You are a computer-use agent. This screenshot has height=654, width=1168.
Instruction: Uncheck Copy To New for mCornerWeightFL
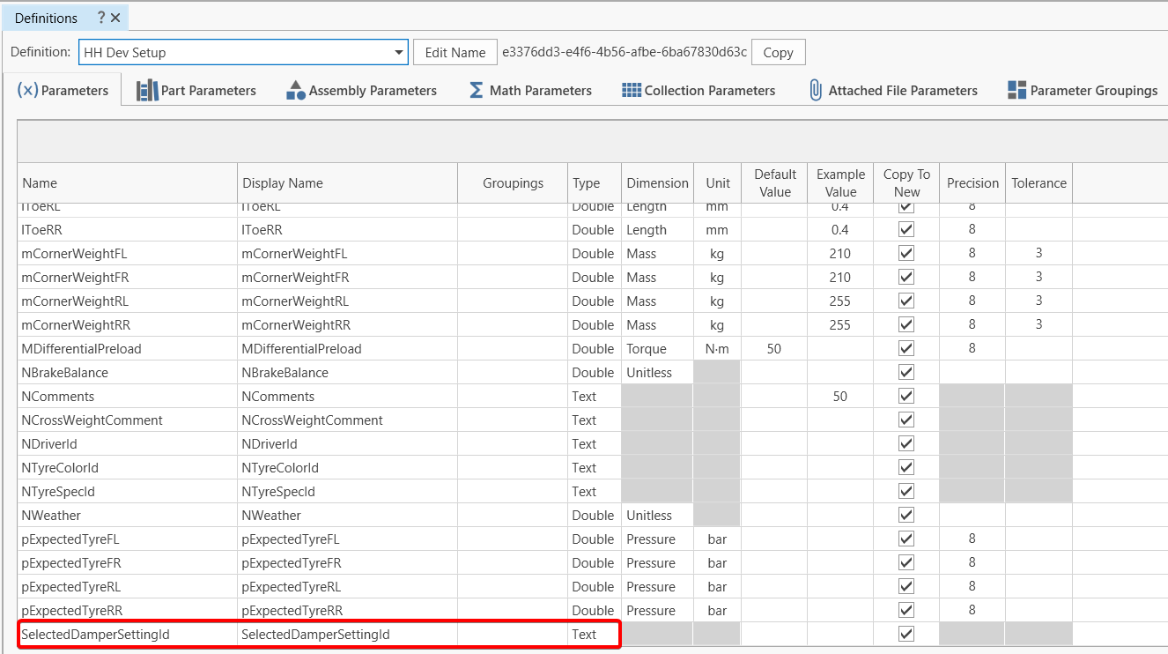pos(906,254)
